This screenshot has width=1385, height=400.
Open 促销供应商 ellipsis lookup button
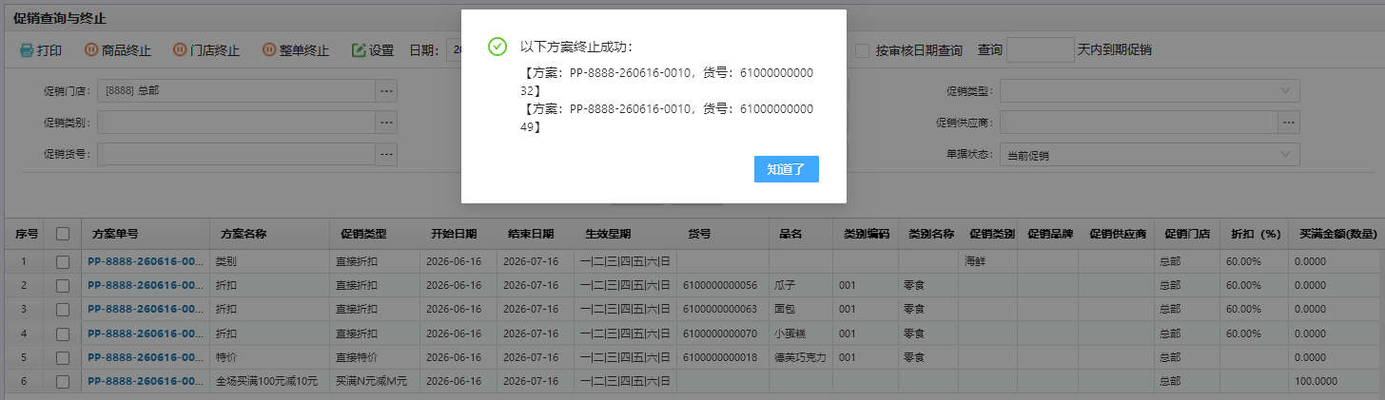(x=1289, y=123)
